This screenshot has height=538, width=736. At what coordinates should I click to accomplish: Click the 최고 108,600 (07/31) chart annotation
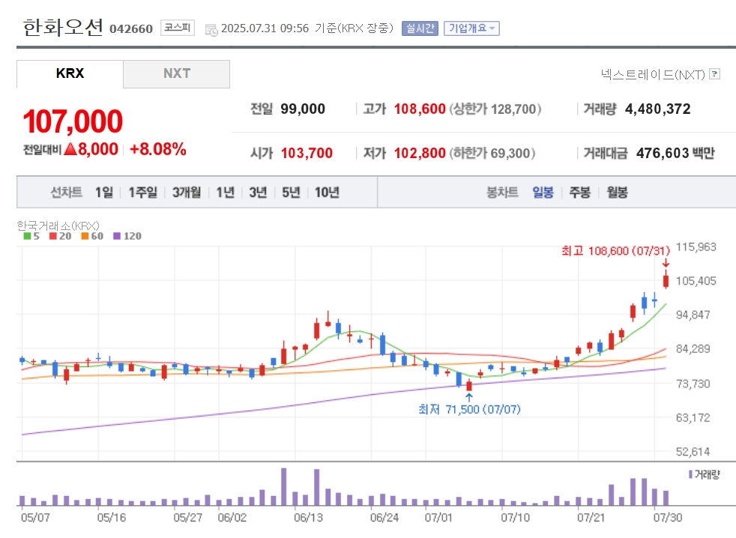[x=615, y=251]
